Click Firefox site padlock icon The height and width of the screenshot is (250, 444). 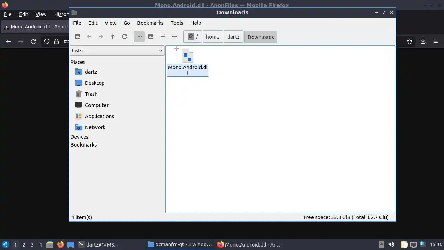(x=57, y=42)
